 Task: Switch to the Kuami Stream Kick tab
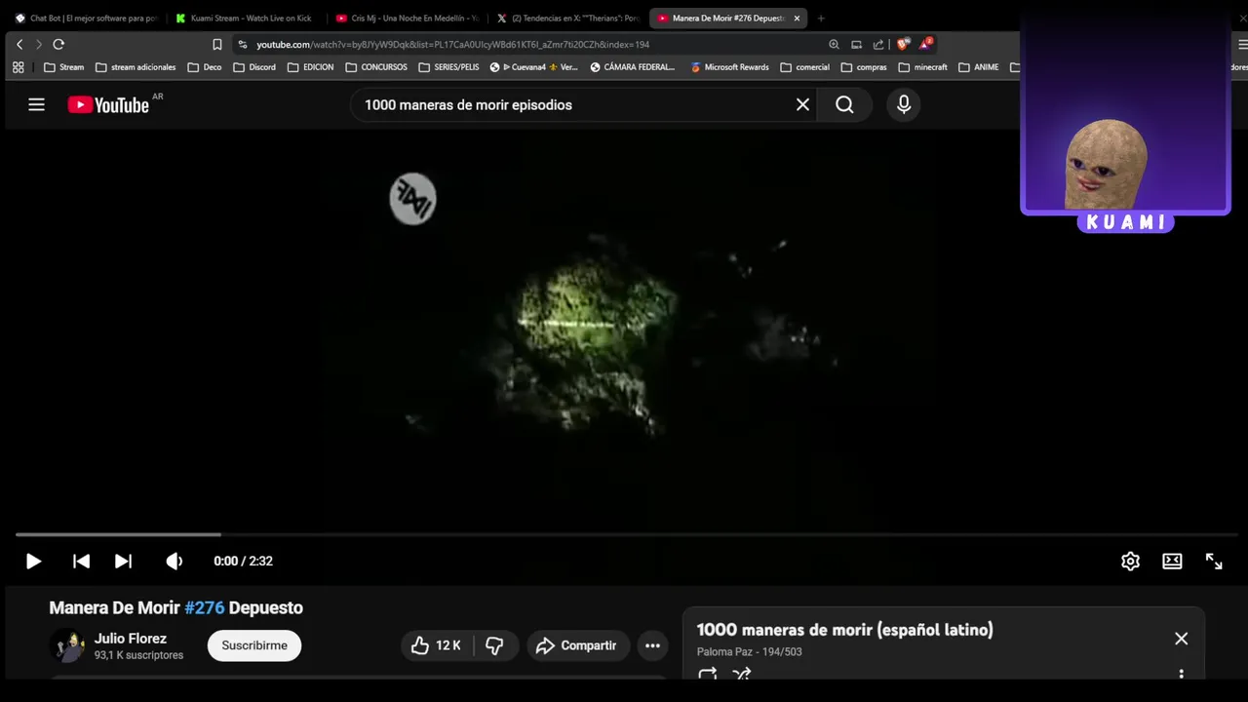244,18
